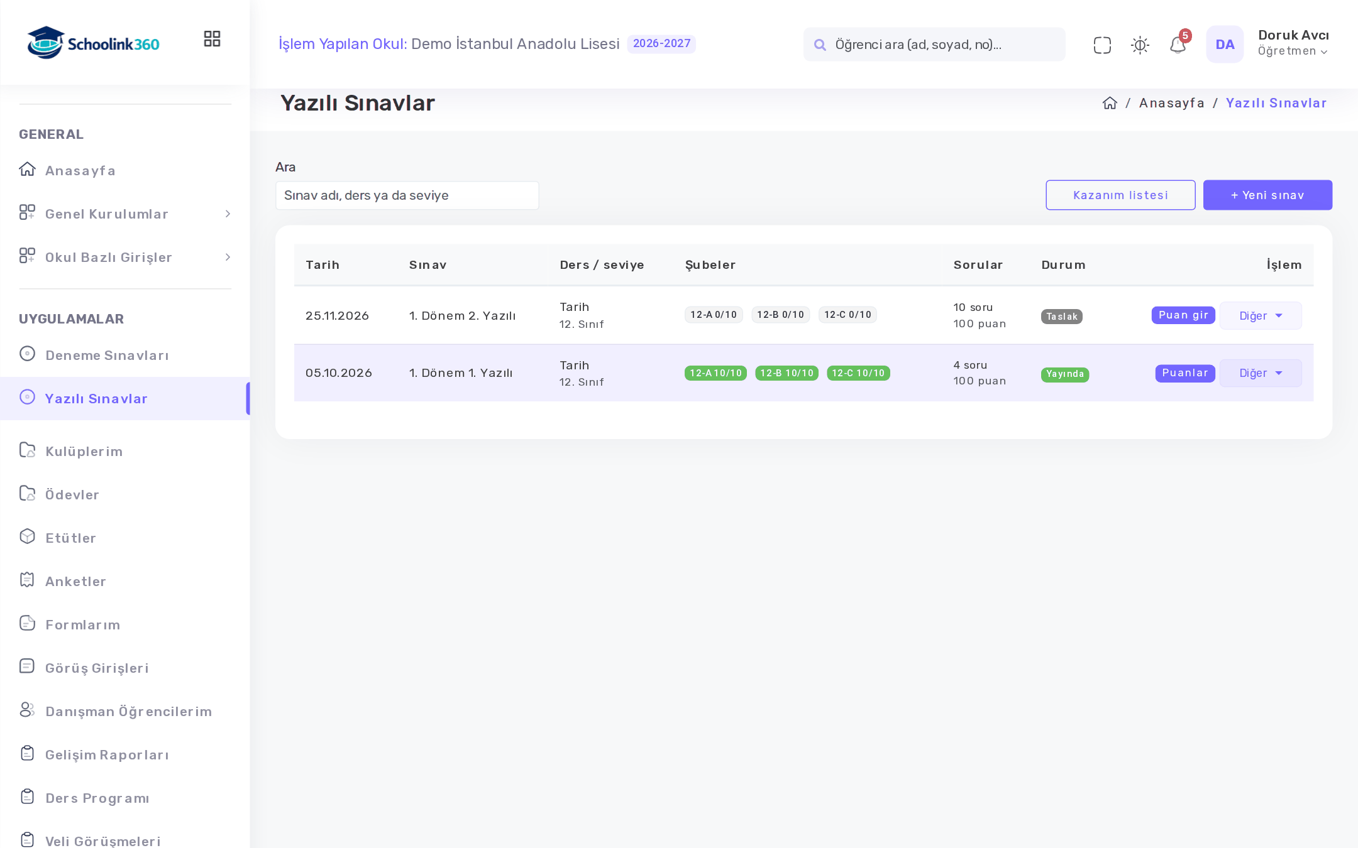Open Veli Görüşmeleri sidebar item
This screenshot has height=848, width=1358.
point(125,841)
